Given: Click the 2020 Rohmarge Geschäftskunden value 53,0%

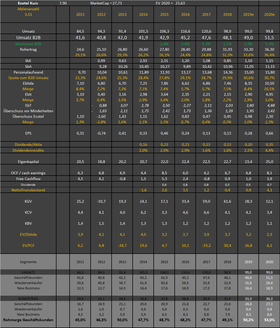Looking at the screenshot, I should pos(269,320).
